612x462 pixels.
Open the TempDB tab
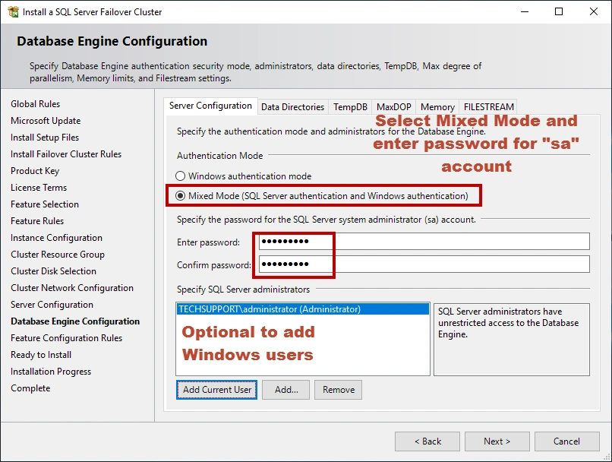coord(350,107)
